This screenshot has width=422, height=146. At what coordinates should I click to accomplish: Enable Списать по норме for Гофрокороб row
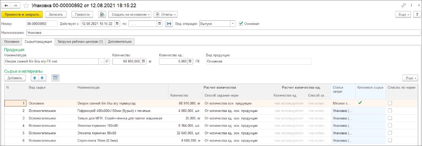pyautogui.click(x=390, y=111)
